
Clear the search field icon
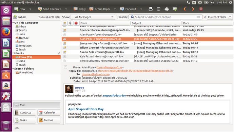(x=199, y=17)
